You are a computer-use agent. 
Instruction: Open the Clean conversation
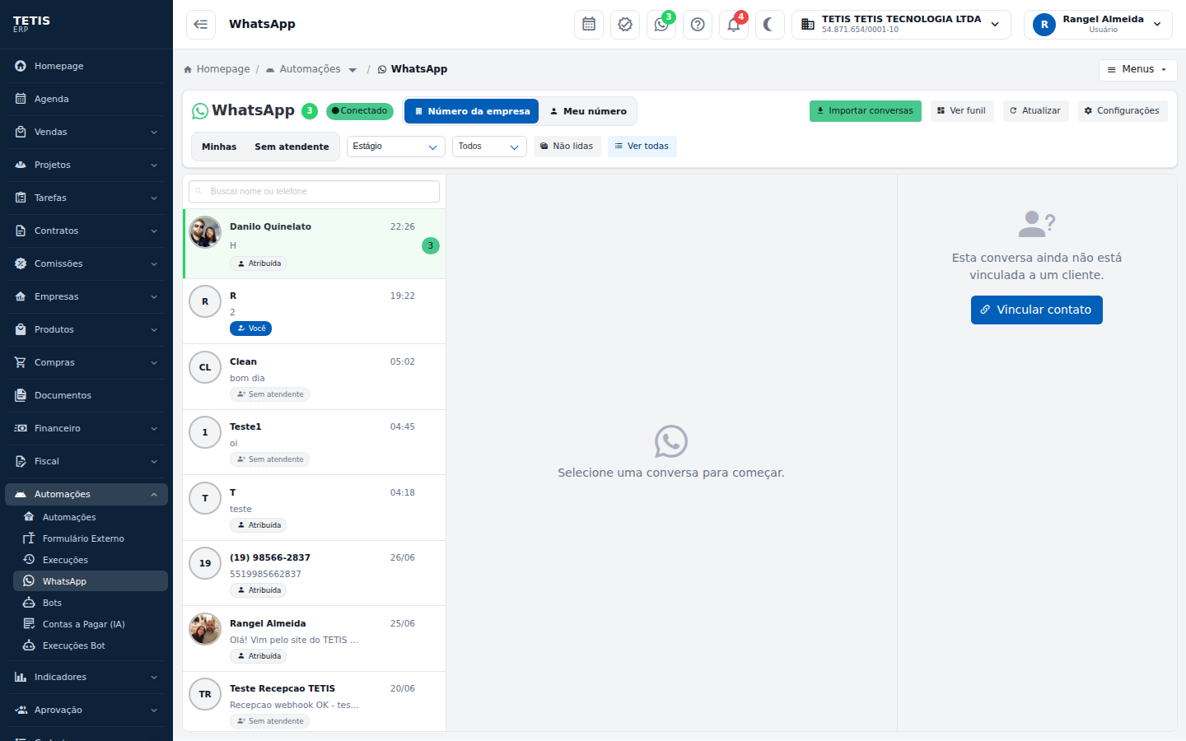coord(314,377)
